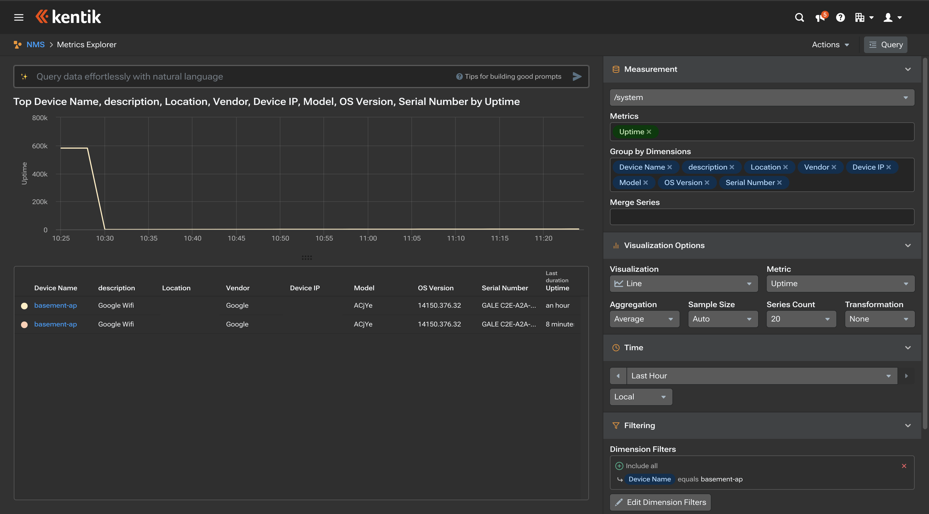The height and width of the screenshot is (514, 929).
Task: Click the natural language query input
Action: click(238, 76)
